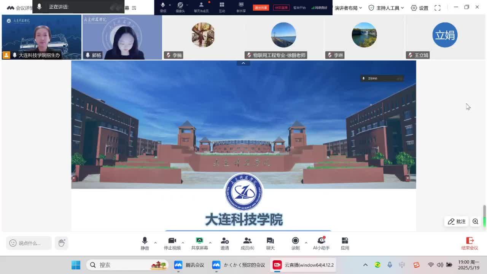Turn off camera with 停止视频
The width and height of the screenshot is (487, 274).
[172, 244]
